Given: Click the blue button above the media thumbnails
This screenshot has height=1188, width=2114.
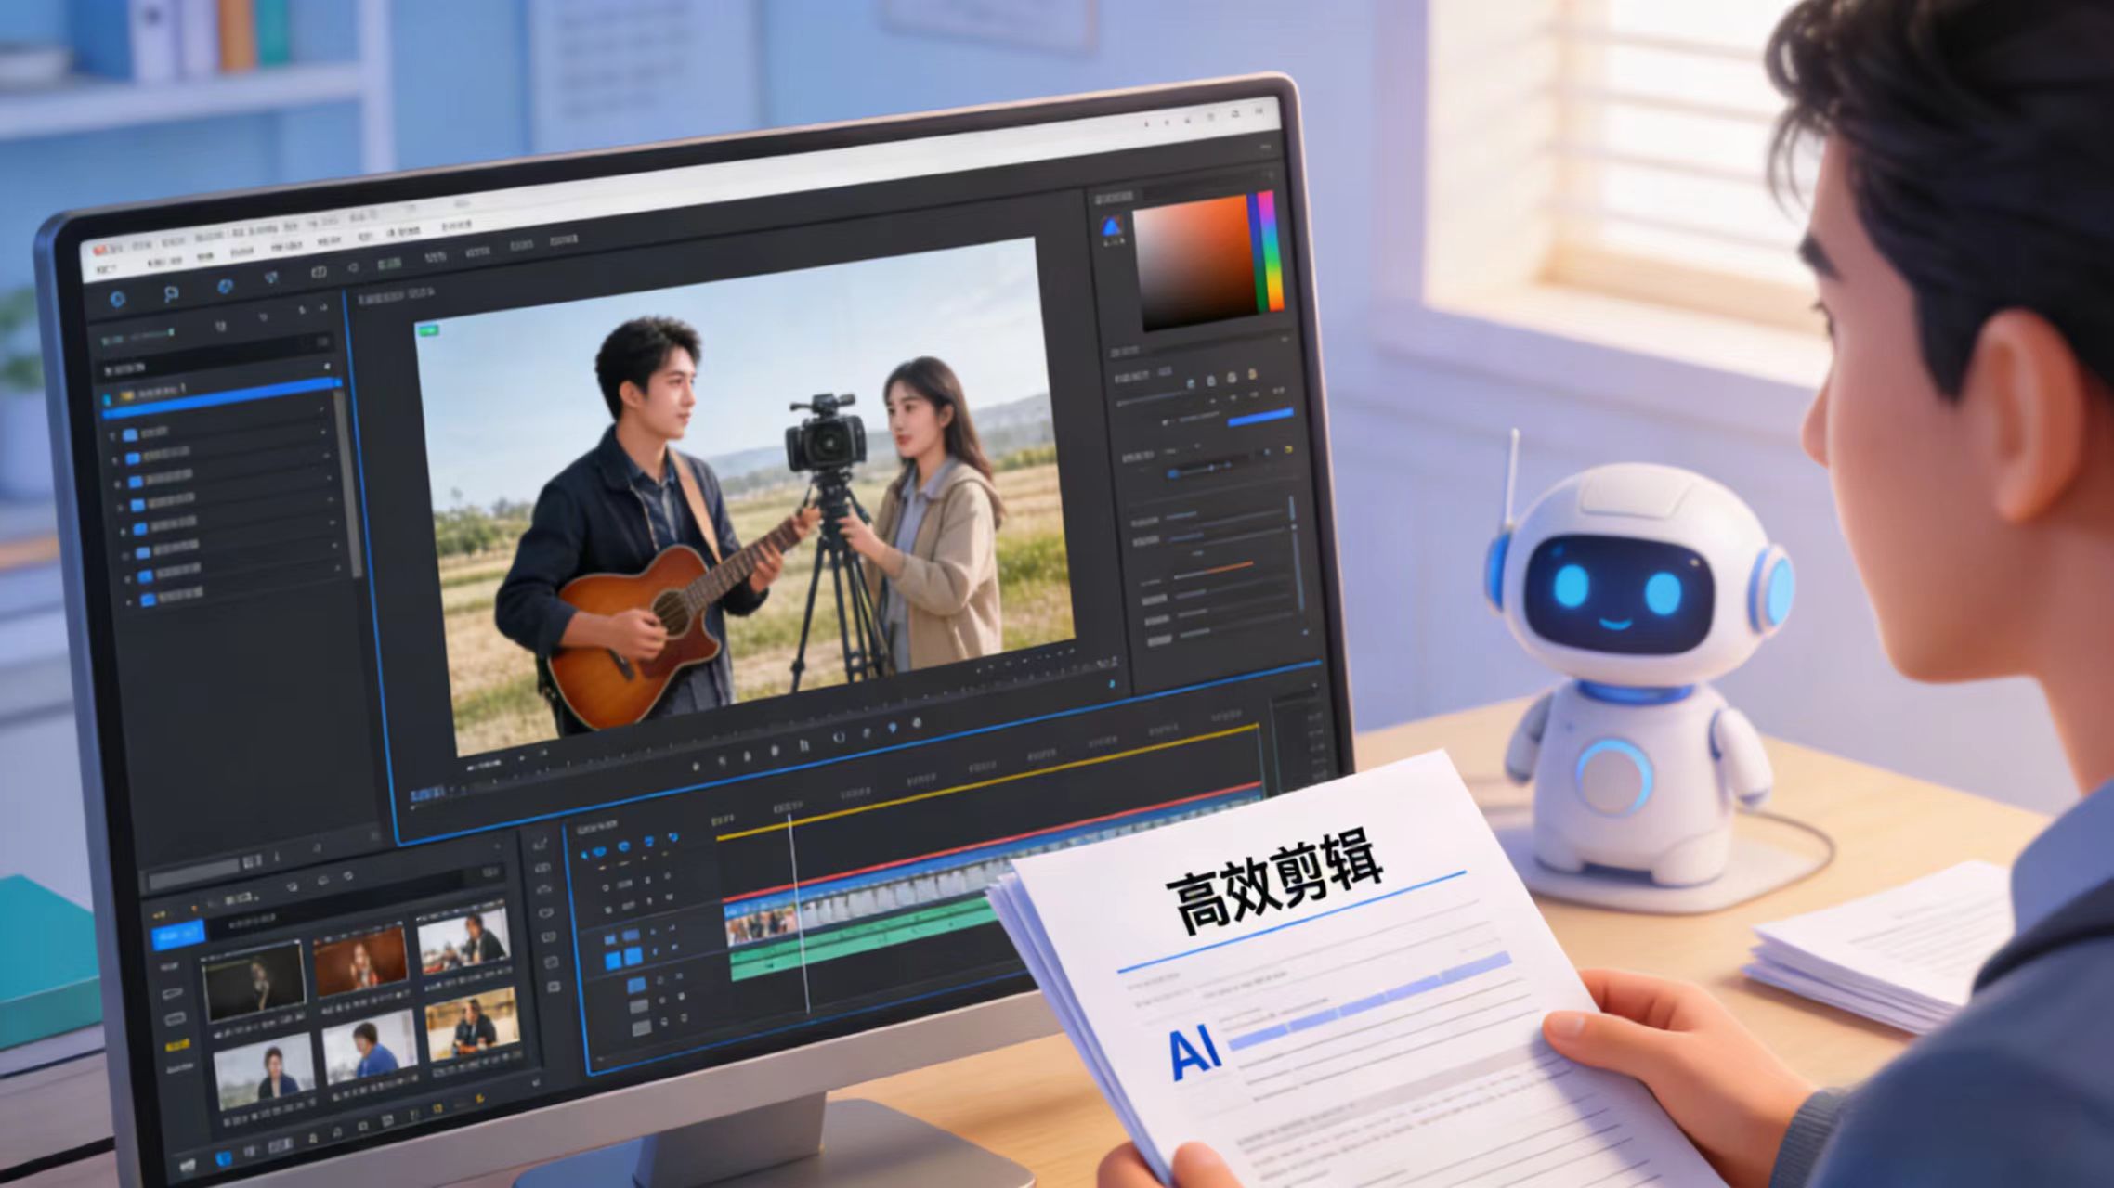Looking at the screenshot, I should pyautogui.click(x=177, y=936).
